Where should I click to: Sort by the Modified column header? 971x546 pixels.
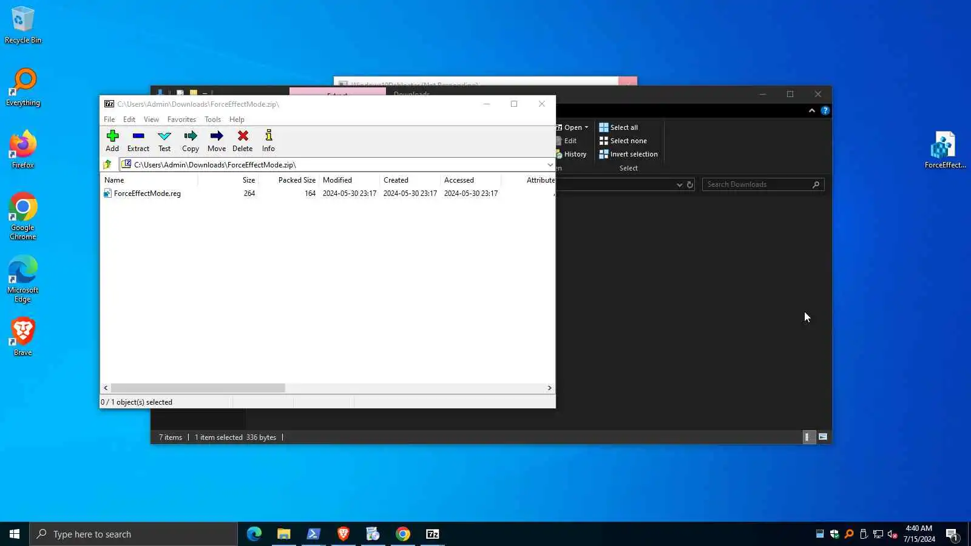tap(350, 180)
